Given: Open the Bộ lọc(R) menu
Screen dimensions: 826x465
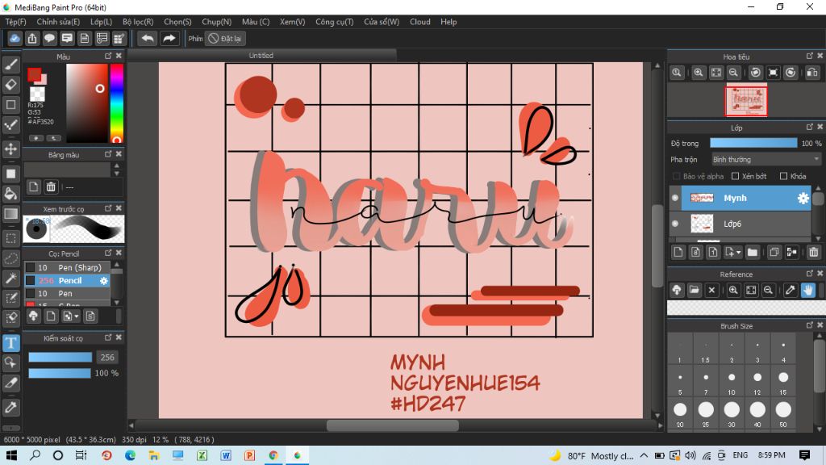Looking at the screenshot, I should point(138,22).
